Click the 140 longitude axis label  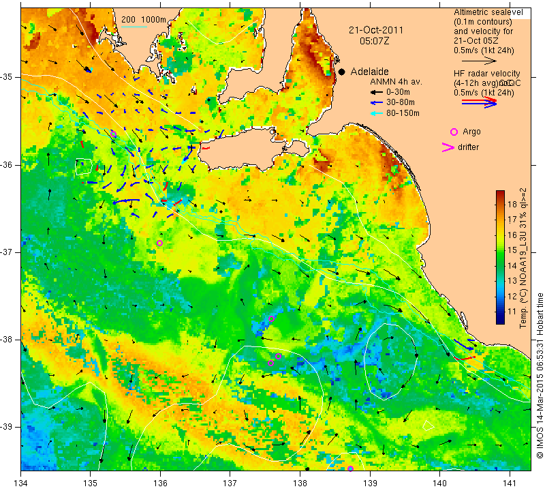click(x=439, y=483)
